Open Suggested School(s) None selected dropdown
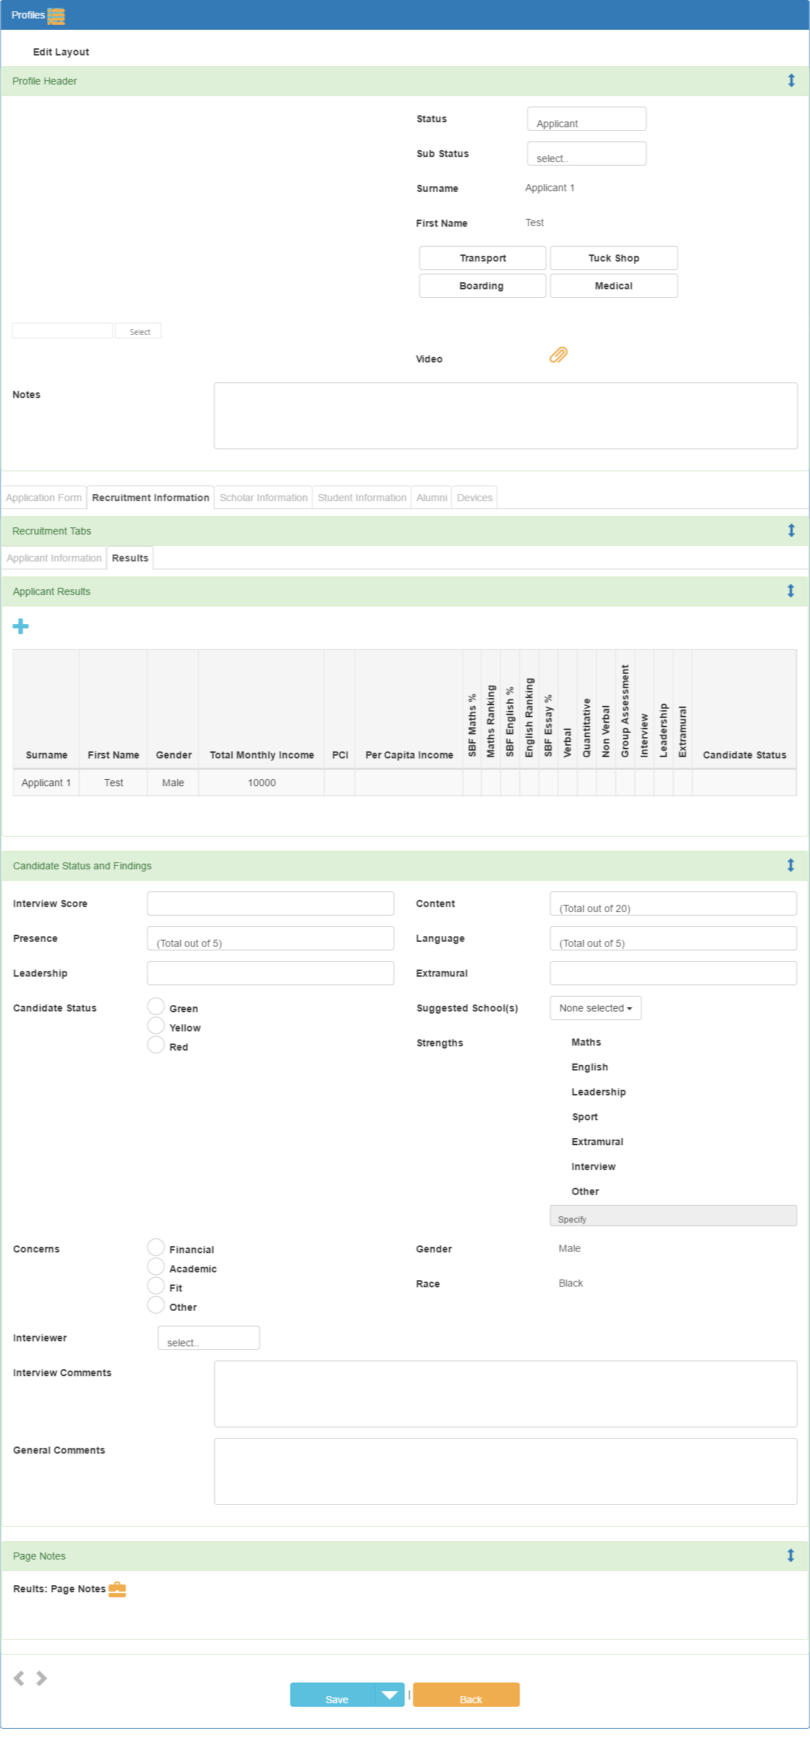The image size is (810, 1743). coord(595,1008)
